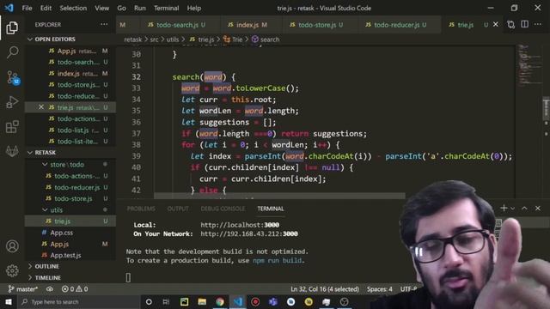Click the search breadcrumb segment
550x309 pixels.
[x=266, y=39]
